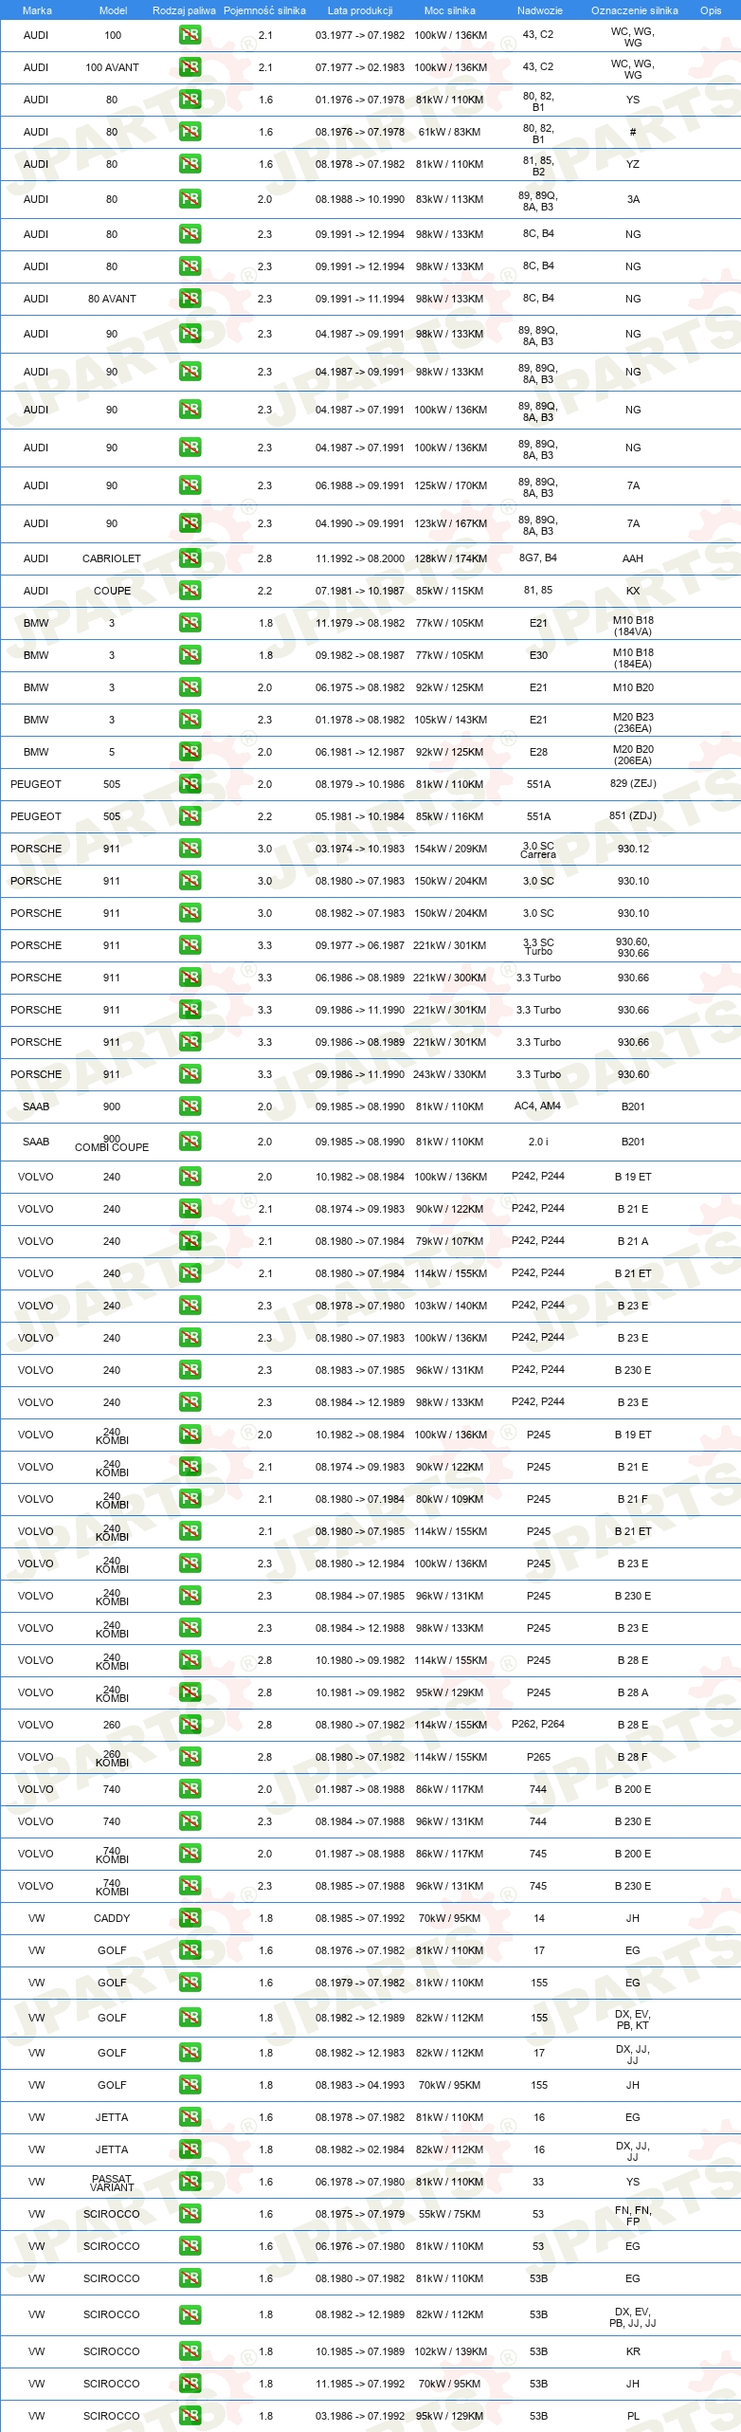Click the 154kW / 209KM power cell
The height and width of the screenshot is (2432, 741).
(450, 849)
